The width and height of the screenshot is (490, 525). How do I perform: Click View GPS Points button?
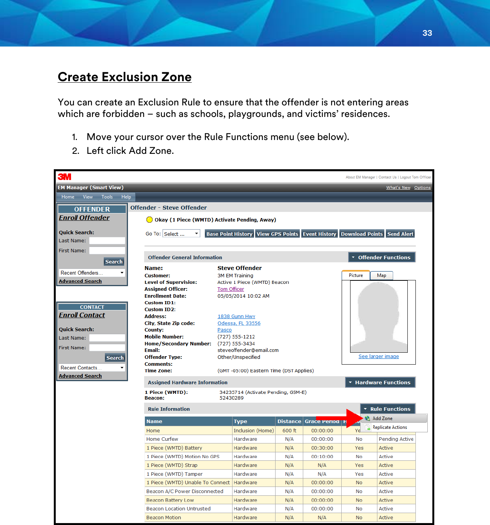pyautogui.click(x=277, y=234)
